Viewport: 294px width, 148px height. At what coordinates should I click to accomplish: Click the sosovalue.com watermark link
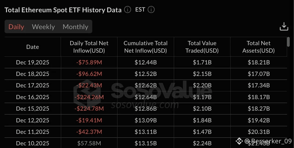(145, 105)
